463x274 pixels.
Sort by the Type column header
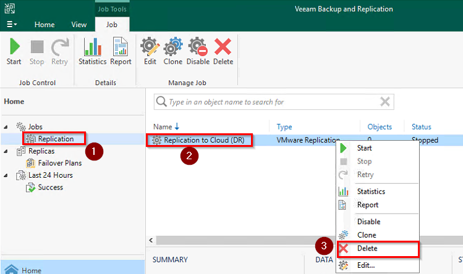pyautogui.click(x=284, y=127)
